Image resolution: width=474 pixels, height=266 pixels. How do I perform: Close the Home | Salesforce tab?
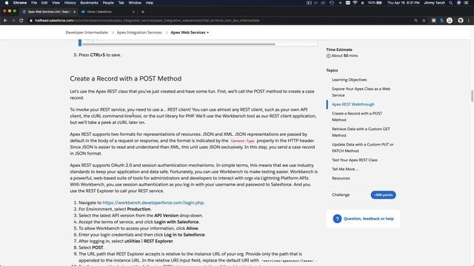(x=133, y=12)
